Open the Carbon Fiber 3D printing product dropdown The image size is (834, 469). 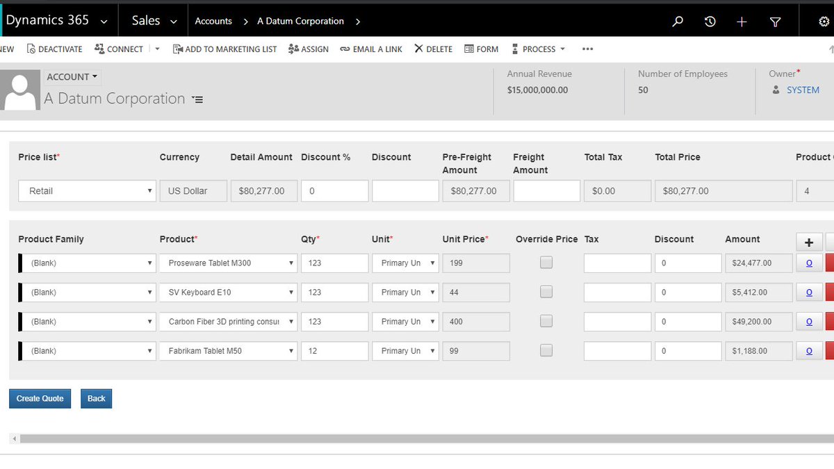pyautogui.click(x=229, y=322)
